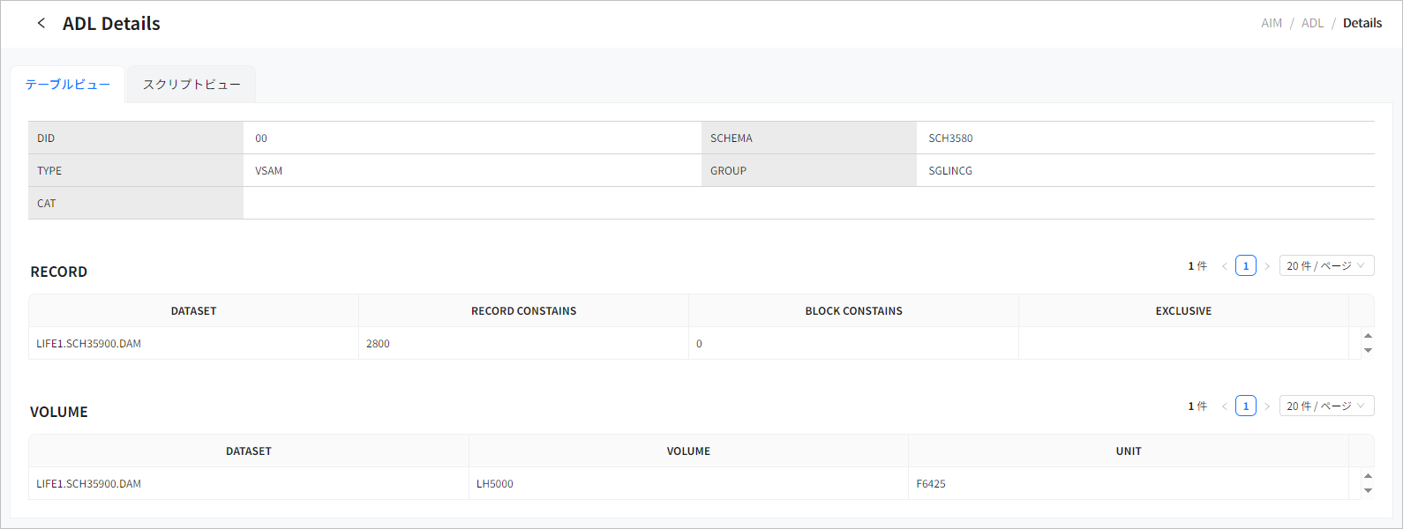
Task: Click the RECORD CONTAINS column header
Action: pos(523,311)
